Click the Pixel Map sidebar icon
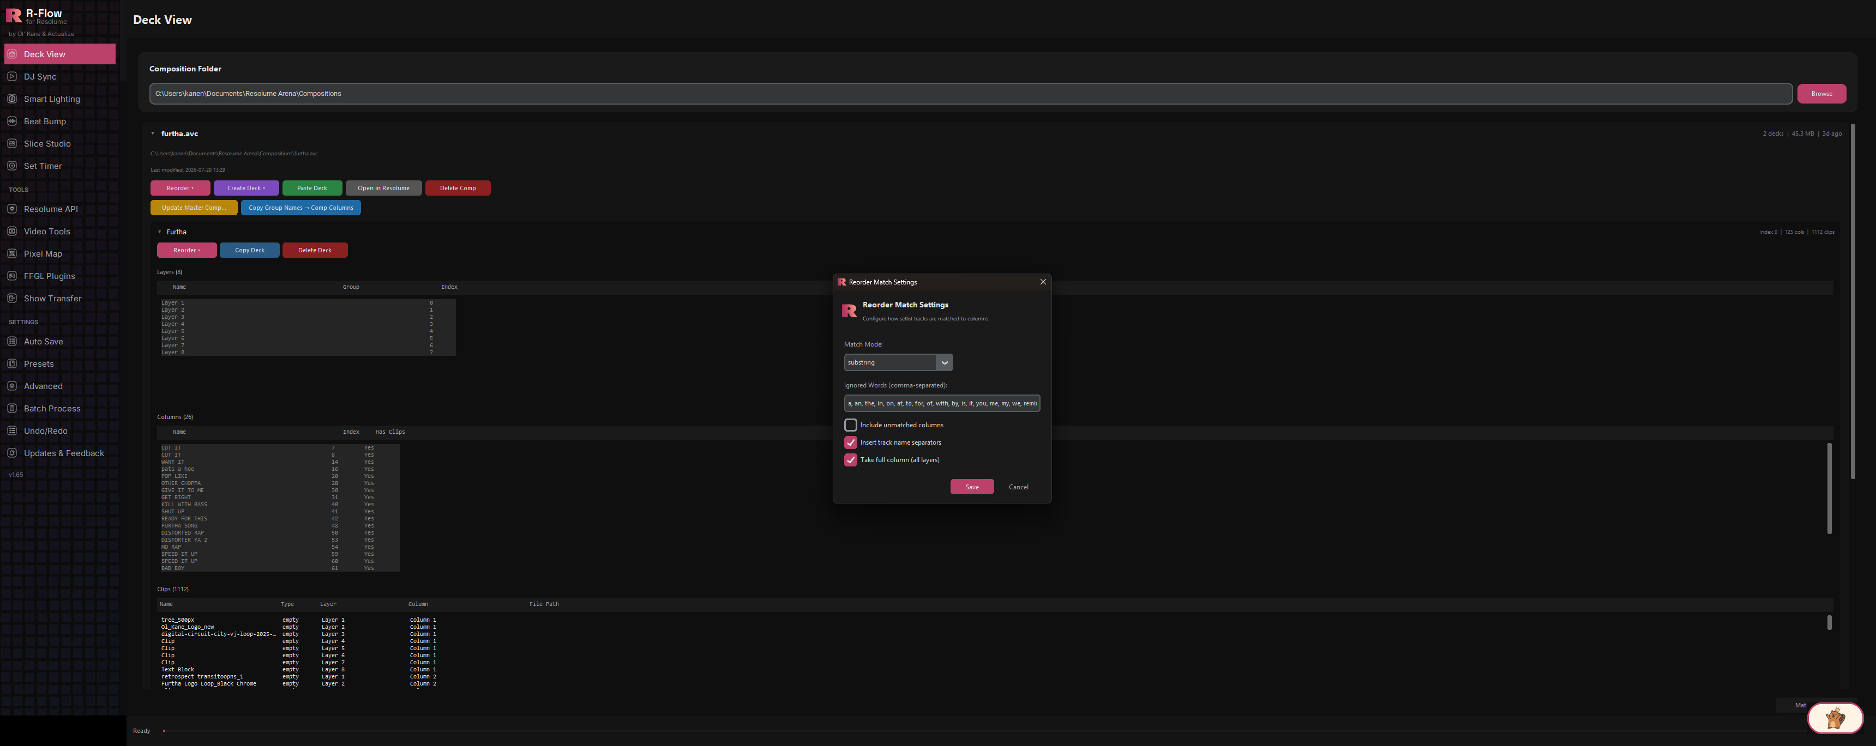Viewport: 1876px width, 746px height. click(11, 254)
